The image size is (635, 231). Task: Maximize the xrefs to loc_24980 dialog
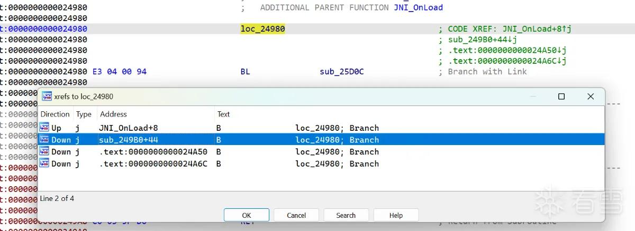(x=561, y=97)
